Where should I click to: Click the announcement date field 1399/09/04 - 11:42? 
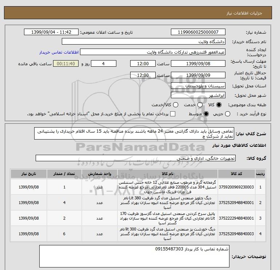pos(51,32)
